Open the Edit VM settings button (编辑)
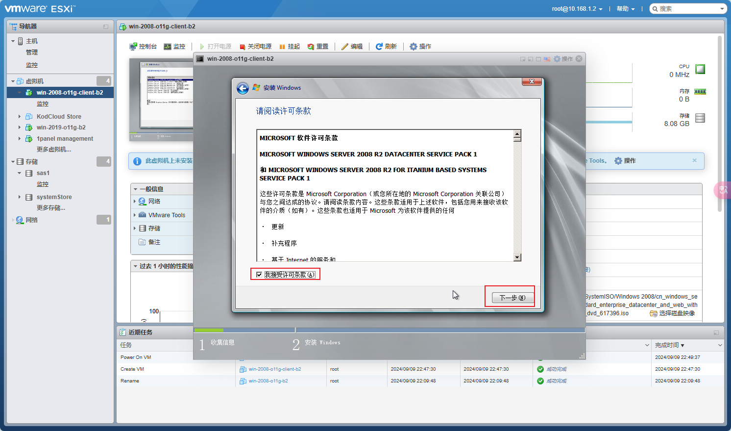Viewport: 731px width, 431px height. coord(352,47)
